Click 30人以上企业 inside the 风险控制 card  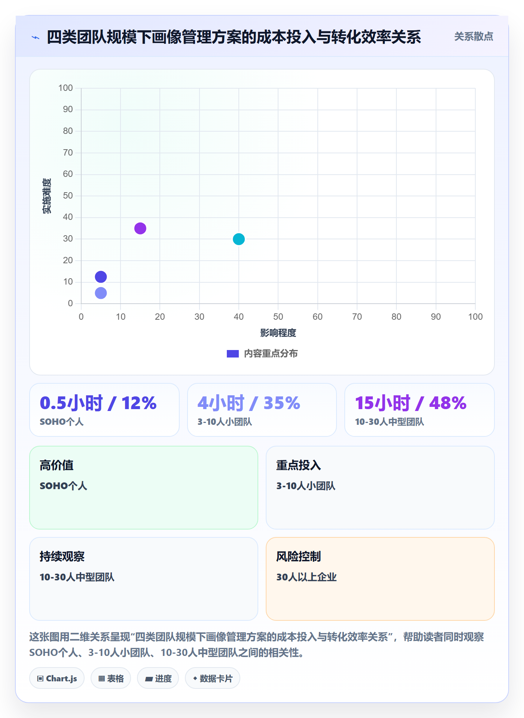pos(306,577)
